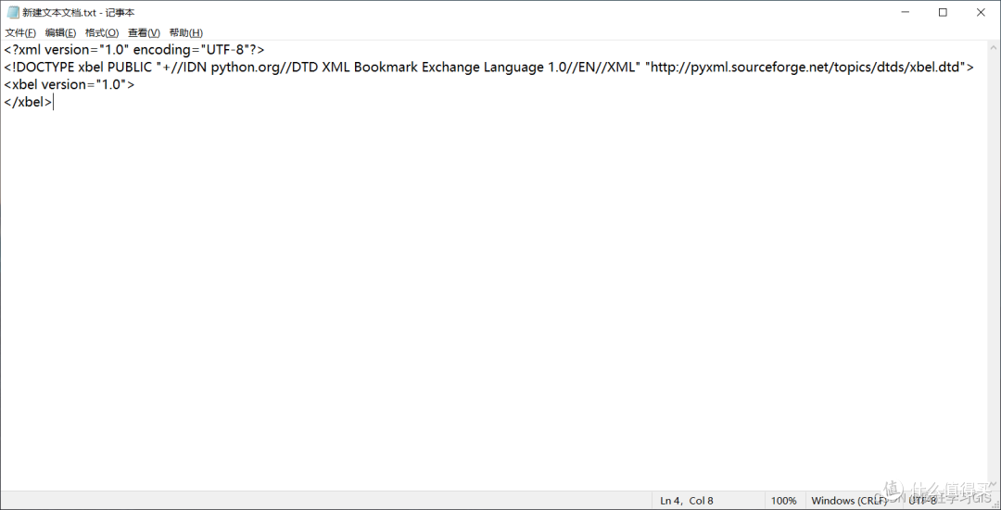Open the 格式(O) menu
1001x510 pixels.
tap(102, 32)
